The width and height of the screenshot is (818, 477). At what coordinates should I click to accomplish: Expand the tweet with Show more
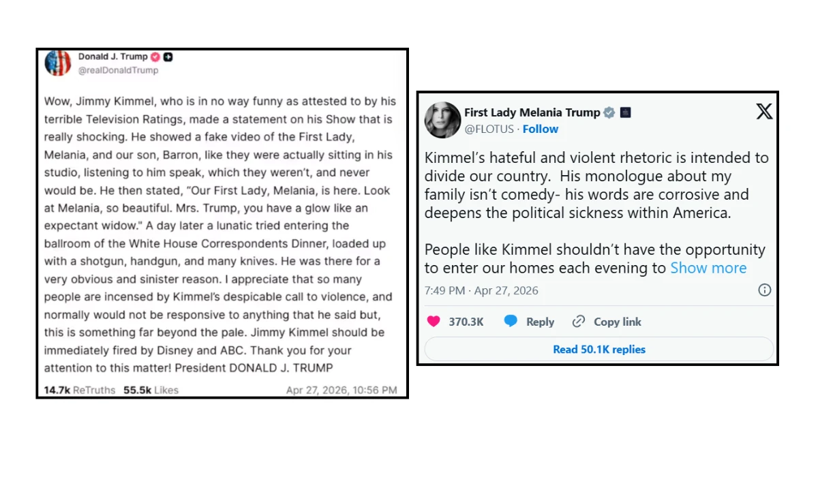pyautogui.click(x=708, y=268)
